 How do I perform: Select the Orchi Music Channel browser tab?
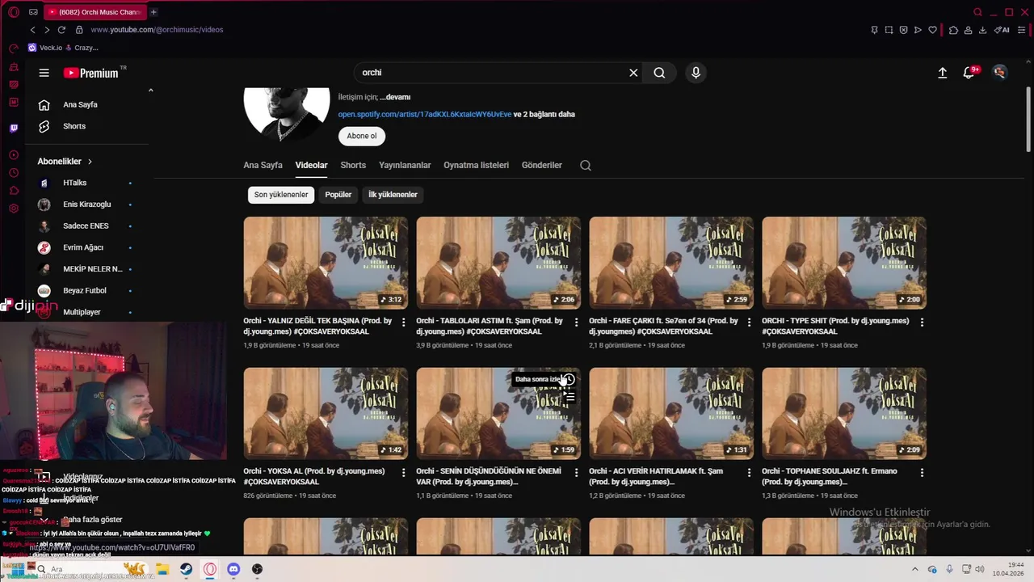click(x=95, y=12)
